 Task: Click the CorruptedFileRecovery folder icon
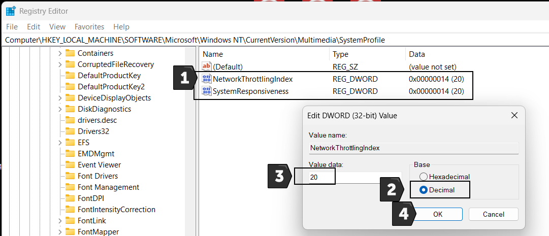71,64
